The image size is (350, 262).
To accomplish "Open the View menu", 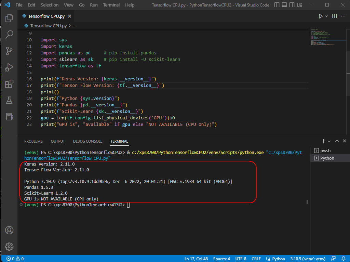I will tap(68, 5).
